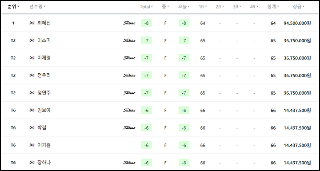This screenshot has height=171, width=320.
Task: Click the Titleist logo in 장하나's row
Action: click(129, 163)
